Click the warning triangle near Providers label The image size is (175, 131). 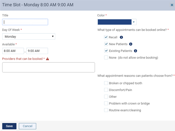click(48, 59)
